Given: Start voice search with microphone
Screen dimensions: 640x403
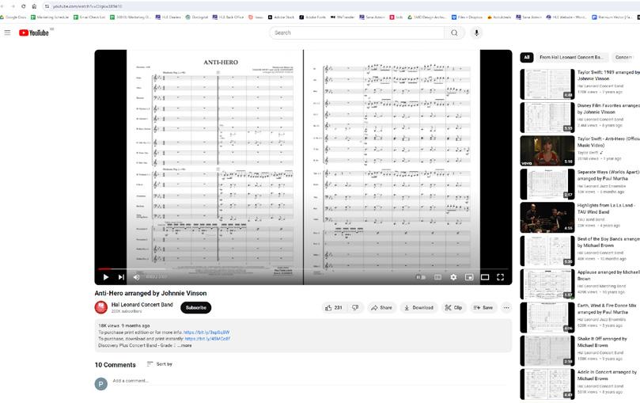Looking at the screenshot, I should pyautogui.click(x=476, y=32).
